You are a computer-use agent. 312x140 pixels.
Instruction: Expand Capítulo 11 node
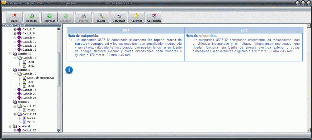coord(15,46)
